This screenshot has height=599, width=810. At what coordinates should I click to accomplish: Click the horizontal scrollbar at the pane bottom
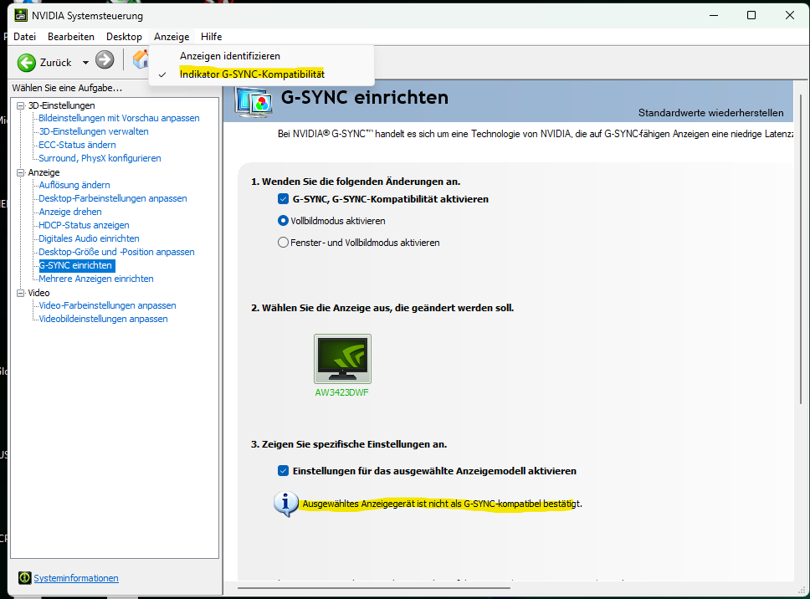pos(374,587)
